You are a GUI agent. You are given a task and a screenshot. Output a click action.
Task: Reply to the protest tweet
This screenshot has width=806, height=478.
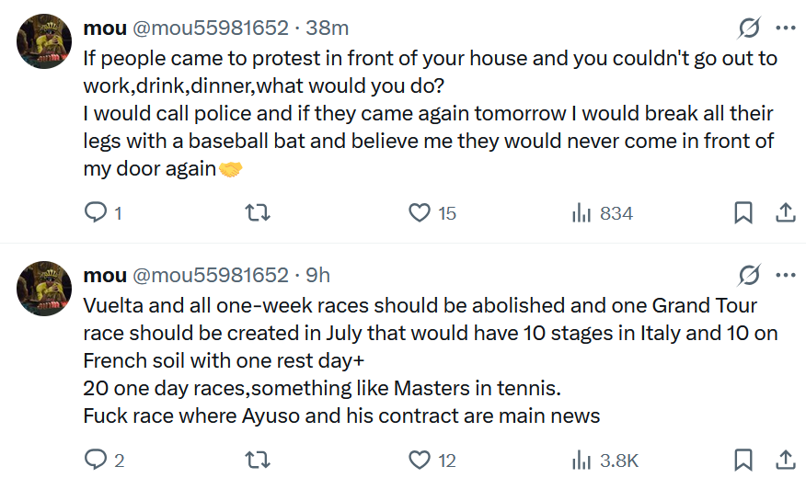(96, 213)
